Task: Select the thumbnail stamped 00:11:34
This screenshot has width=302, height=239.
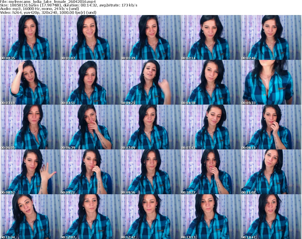Action: [30, 217]
